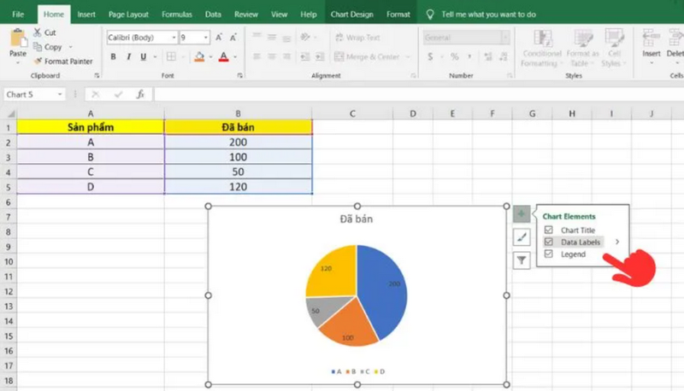Click Merge & Center
The image size is (684, 391).
click(x=368, y=56)
